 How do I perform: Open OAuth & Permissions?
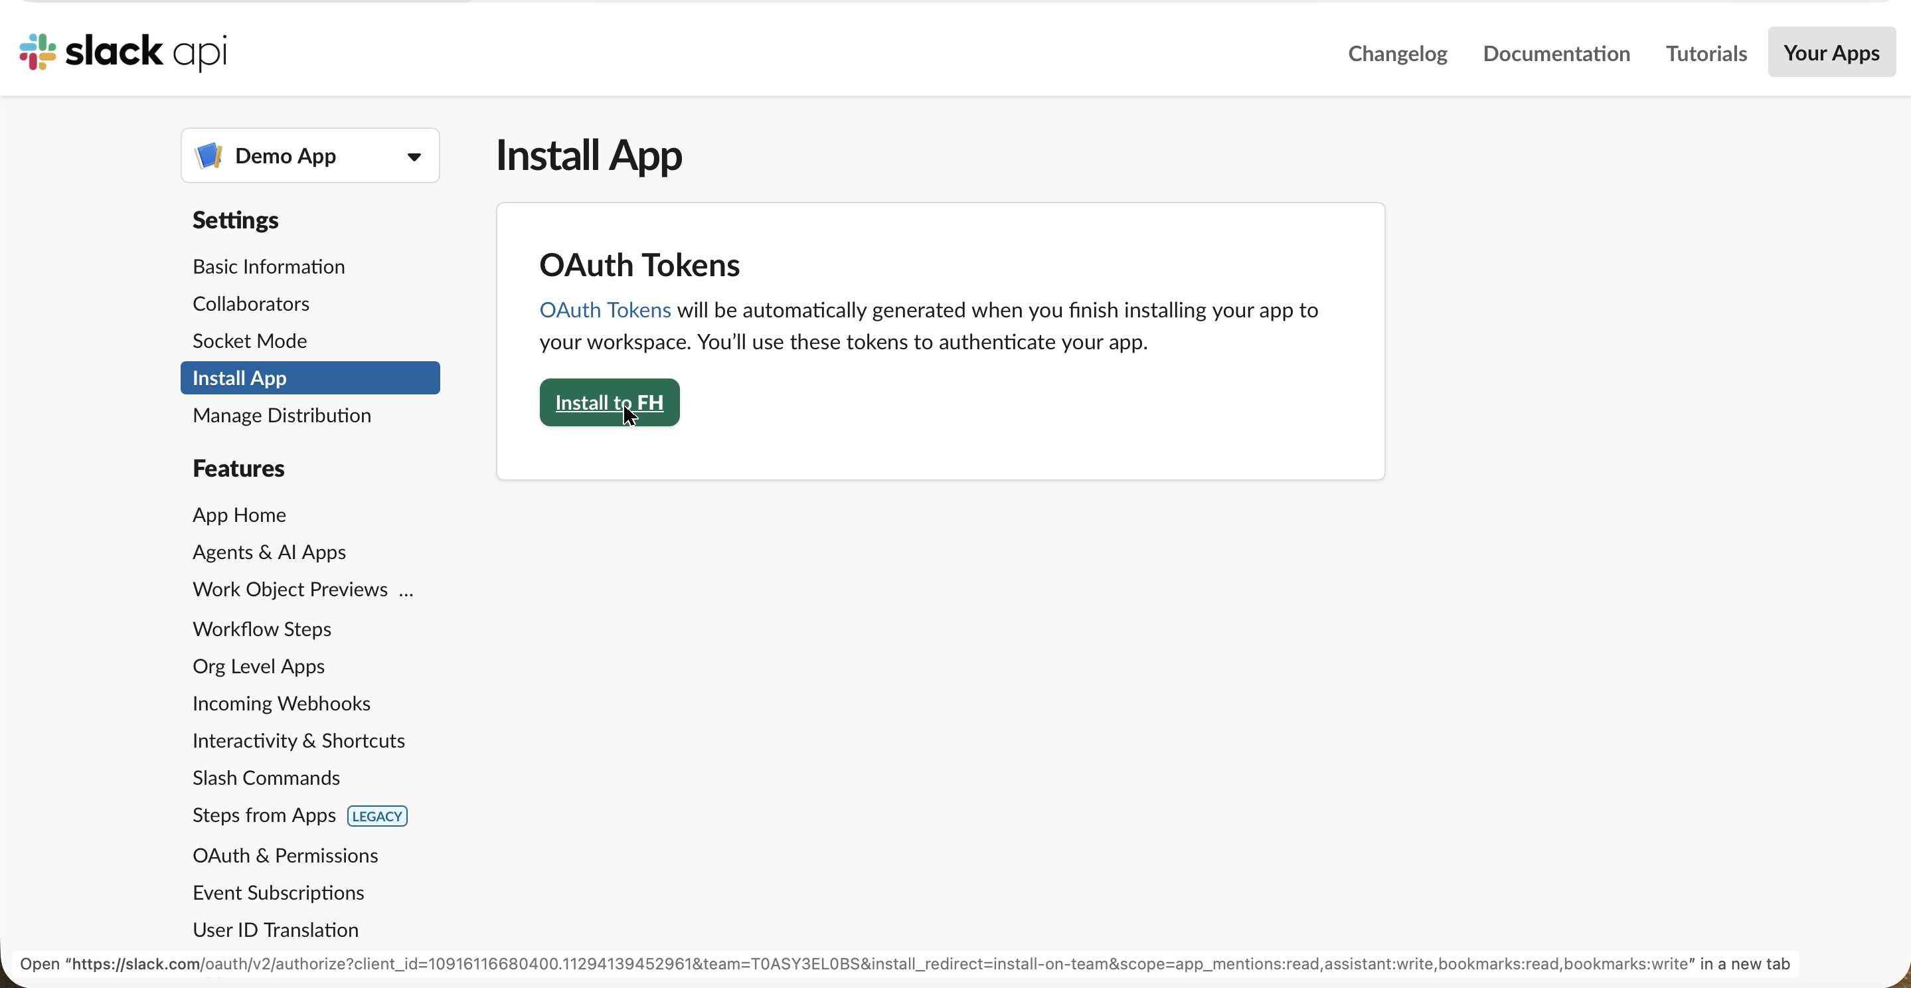[x=285, y=855]
